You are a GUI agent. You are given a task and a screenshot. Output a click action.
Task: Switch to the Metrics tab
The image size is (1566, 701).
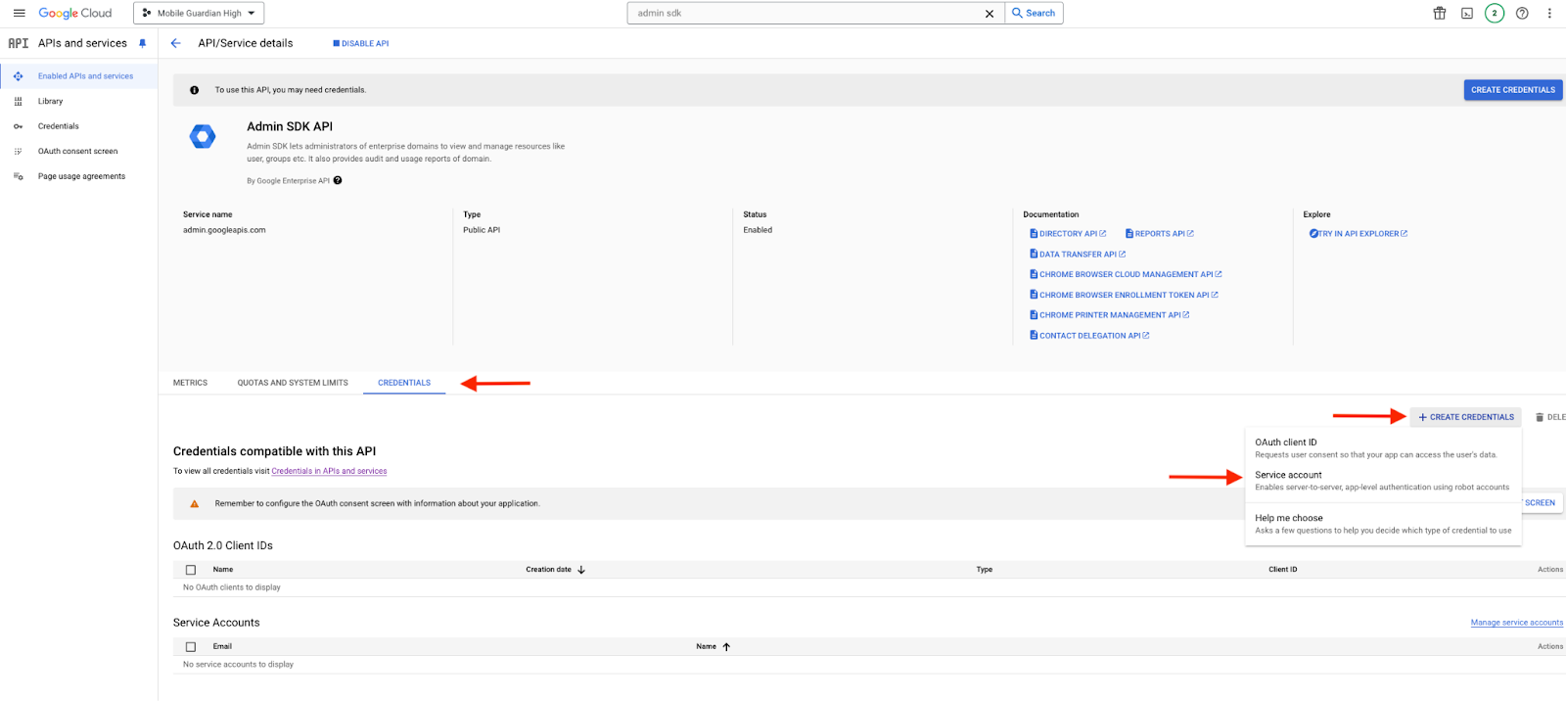pyautogui.click(x=190, y=383)
